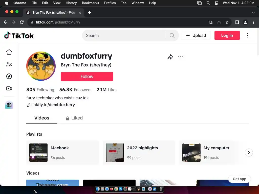Open the Bookmarks menu
This screenshot has width=259, height=194.
point(91,3)
